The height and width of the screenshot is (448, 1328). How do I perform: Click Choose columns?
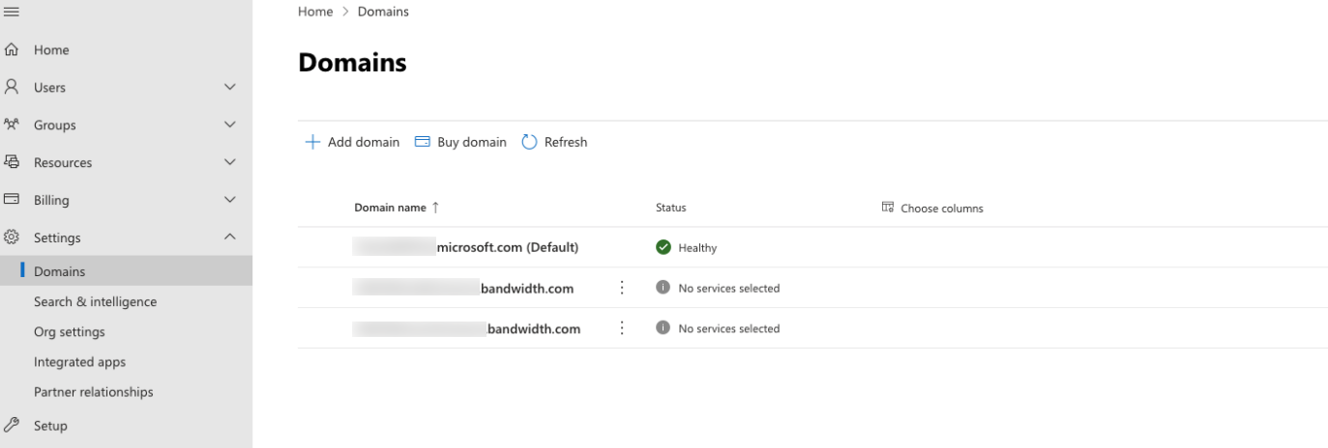[932, 208]
